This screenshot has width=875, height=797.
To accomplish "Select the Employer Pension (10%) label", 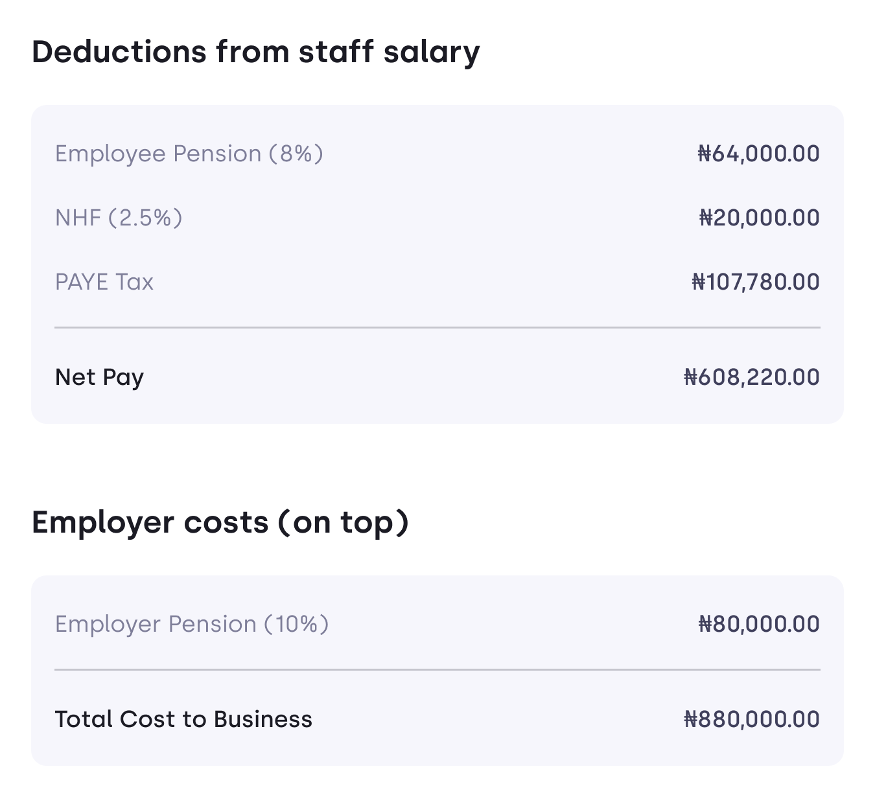I will click(192, 625).
